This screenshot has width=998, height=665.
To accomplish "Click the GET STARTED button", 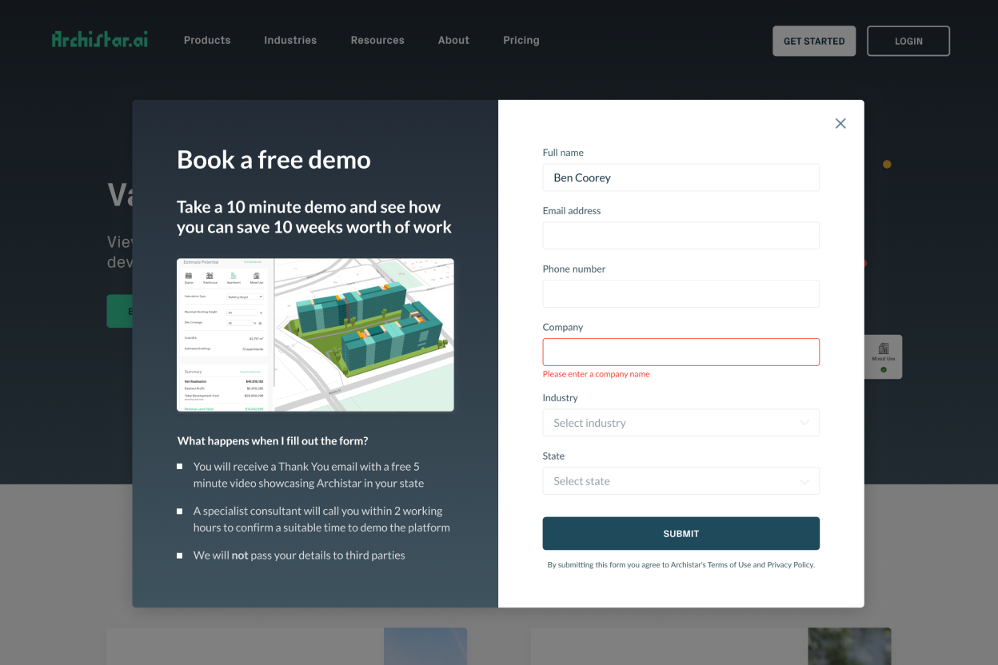I will tap(814, 41).
